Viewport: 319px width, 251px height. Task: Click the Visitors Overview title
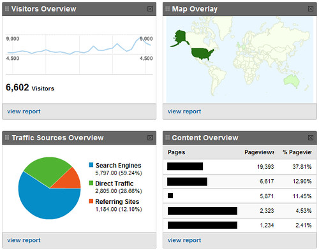43,9
